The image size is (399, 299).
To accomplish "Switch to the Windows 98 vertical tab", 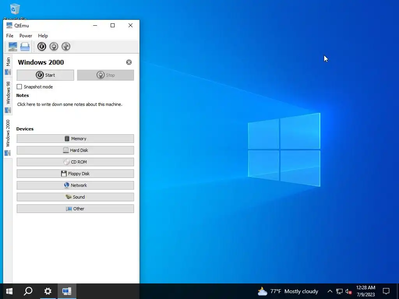I will pos(8,96).
